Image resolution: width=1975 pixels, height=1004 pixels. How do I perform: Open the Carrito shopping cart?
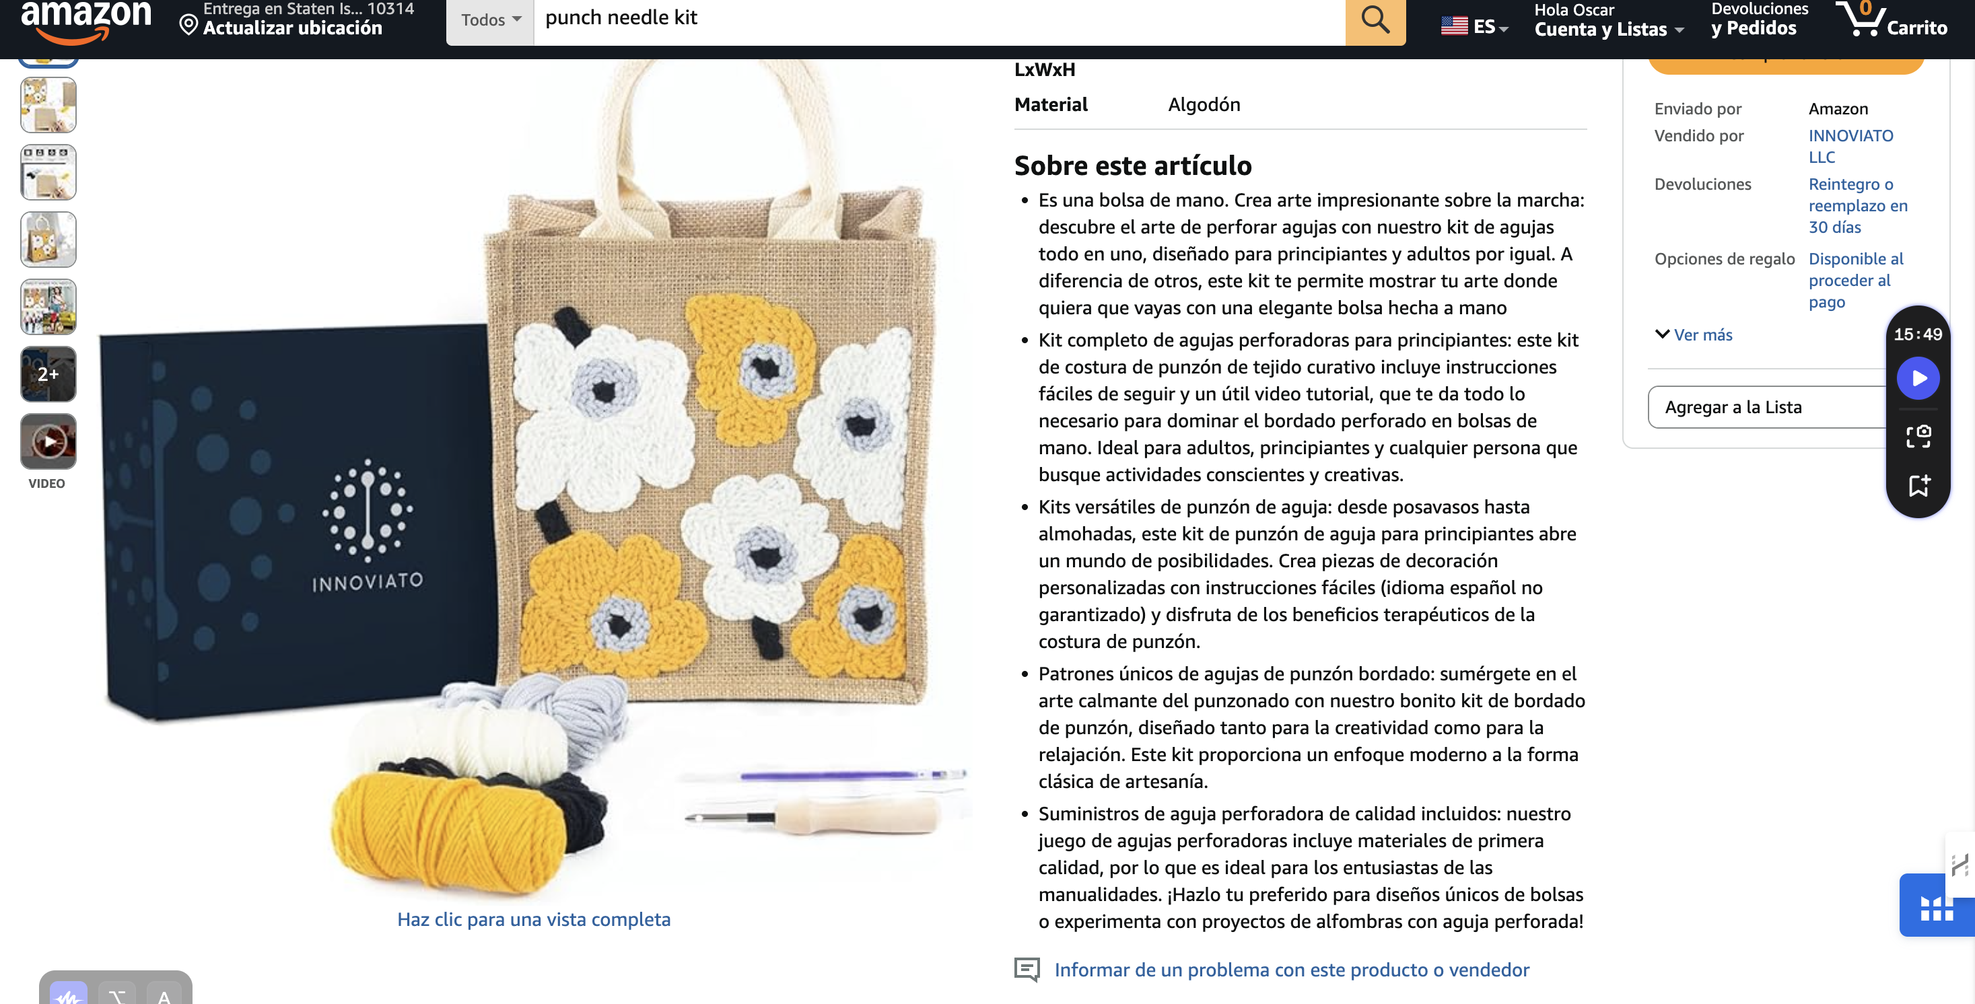click(1892, 21)
